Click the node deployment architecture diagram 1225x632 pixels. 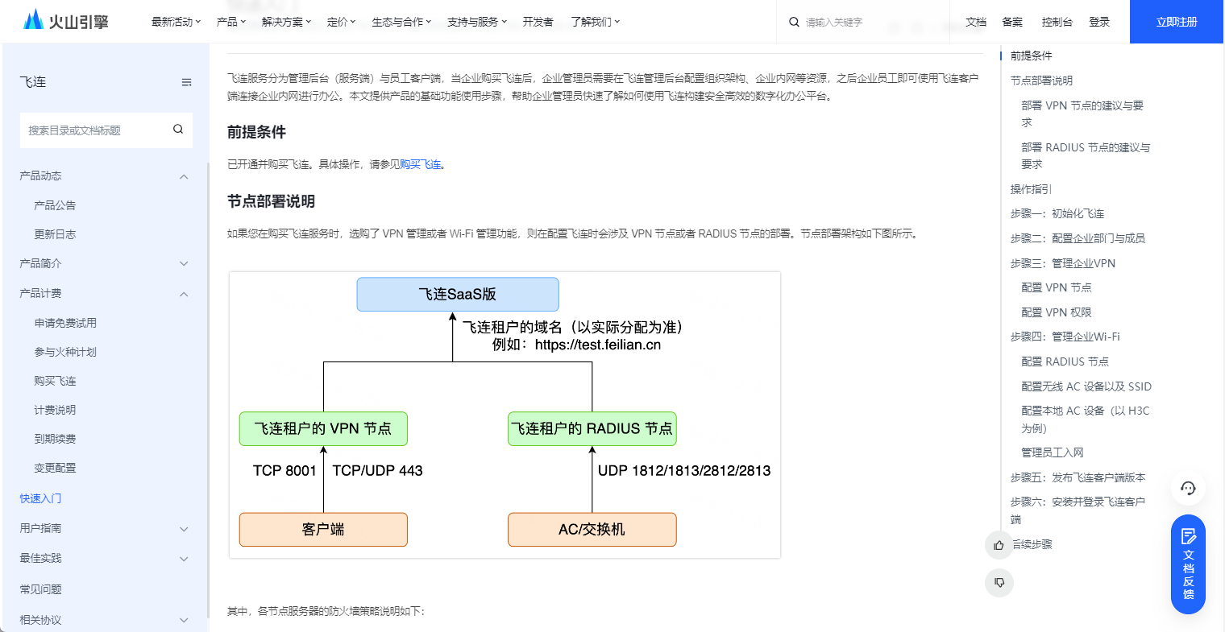coord(505,415)
